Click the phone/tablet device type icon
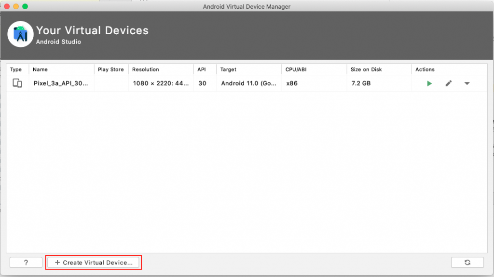 pos(17,83)
